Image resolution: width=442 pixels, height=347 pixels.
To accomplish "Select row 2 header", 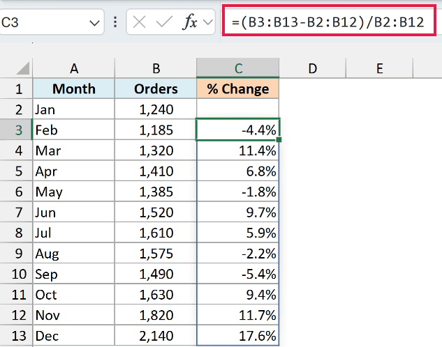I will tap(16, 109).
